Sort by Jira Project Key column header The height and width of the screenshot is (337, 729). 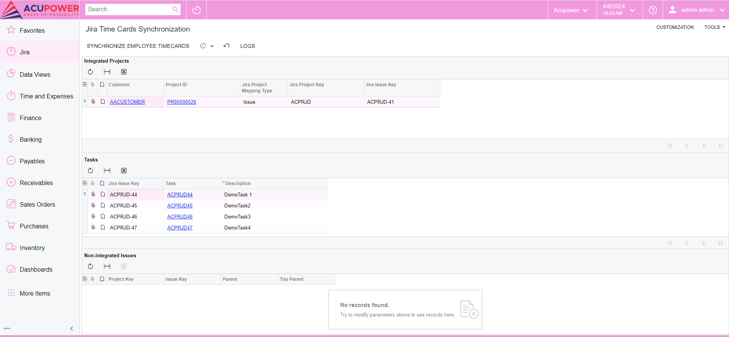click(x=326, y=88)
